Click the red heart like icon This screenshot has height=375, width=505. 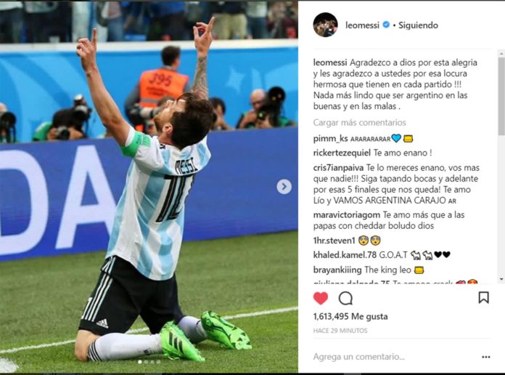[321, 298]
